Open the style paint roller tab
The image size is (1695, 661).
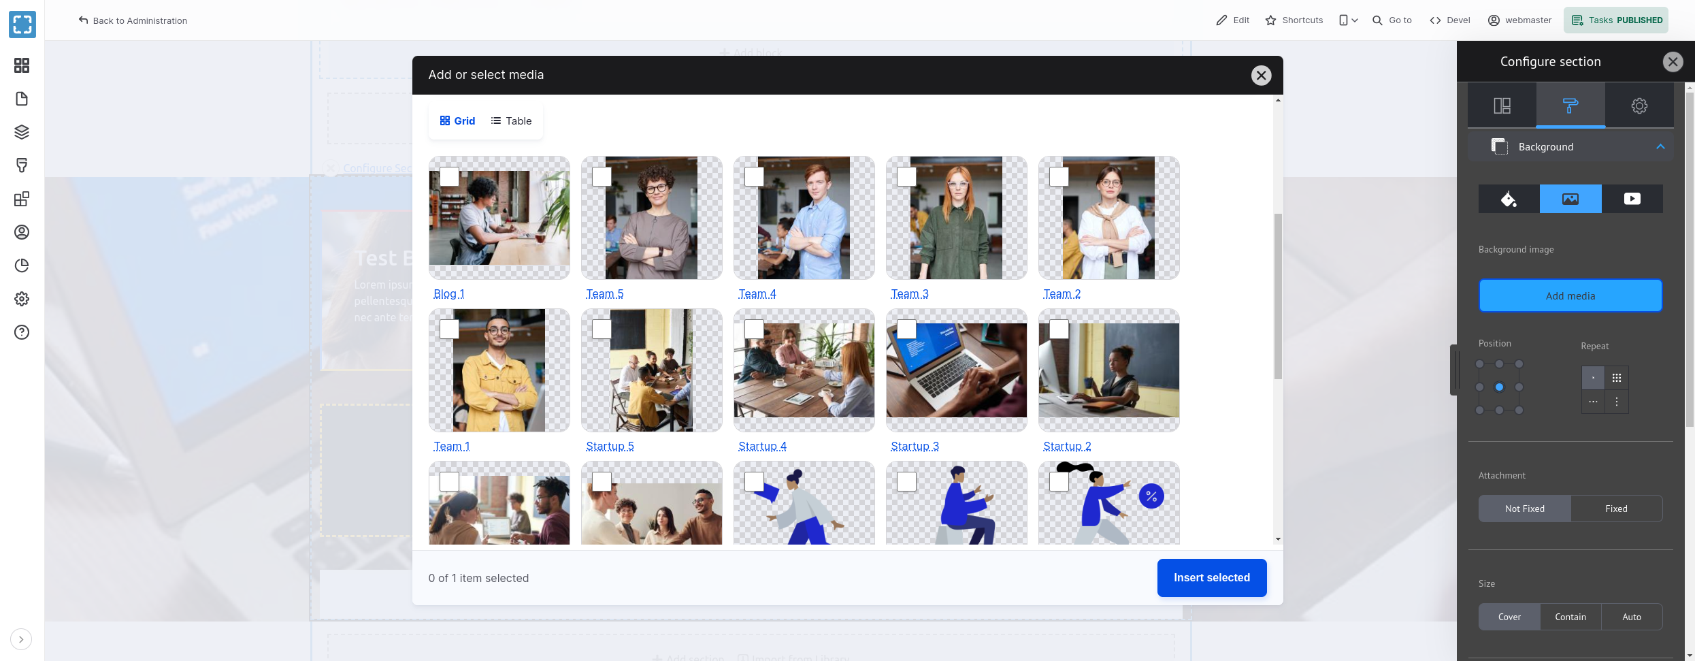(1570, 106)
